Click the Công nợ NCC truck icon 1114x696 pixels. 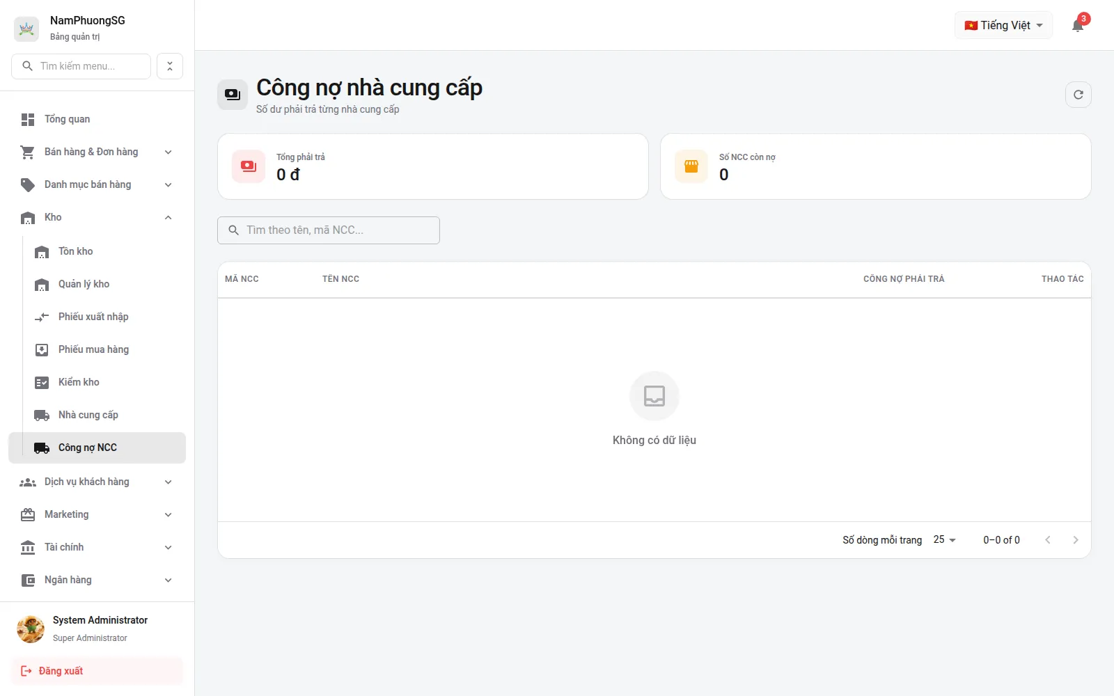42,448
